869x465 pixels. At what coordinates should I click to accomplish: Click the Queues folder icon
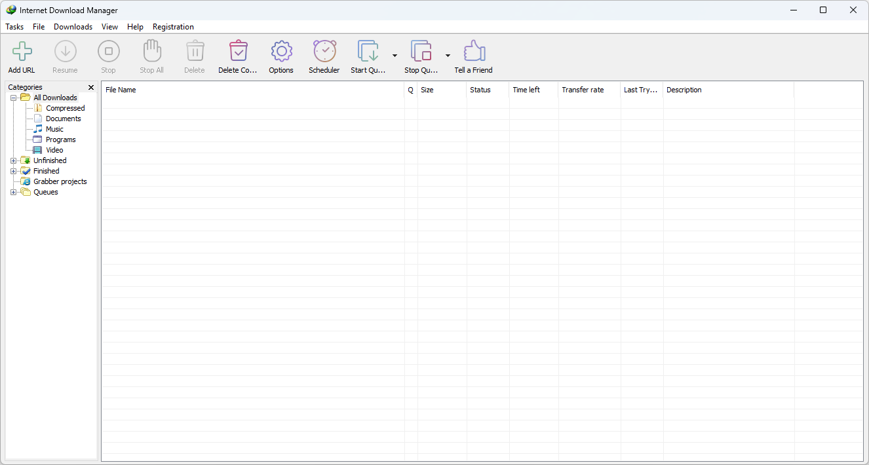coord(26,192)
